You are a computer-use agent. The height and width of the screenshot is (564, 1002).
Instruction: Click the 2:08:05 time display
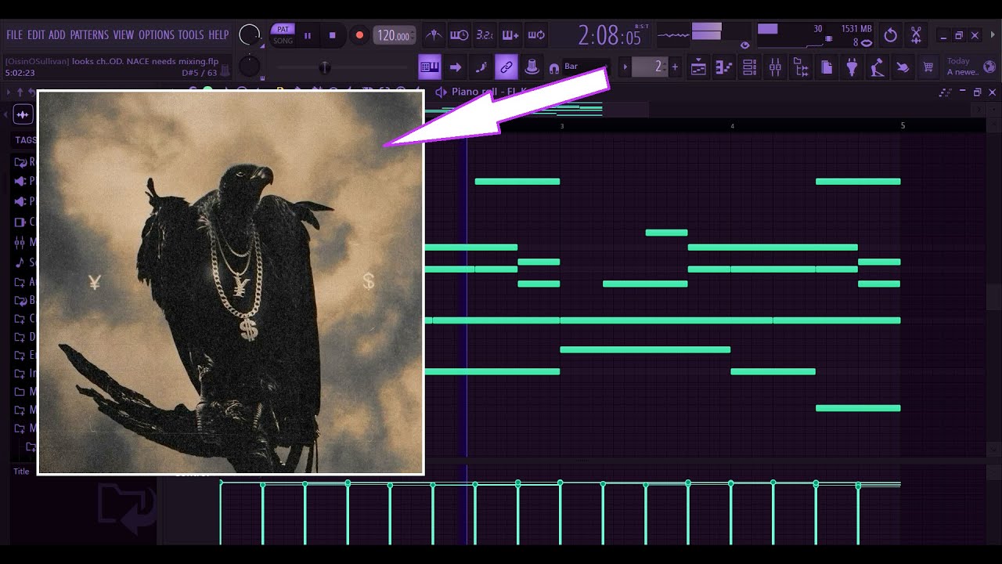click(x=609, y=35)
